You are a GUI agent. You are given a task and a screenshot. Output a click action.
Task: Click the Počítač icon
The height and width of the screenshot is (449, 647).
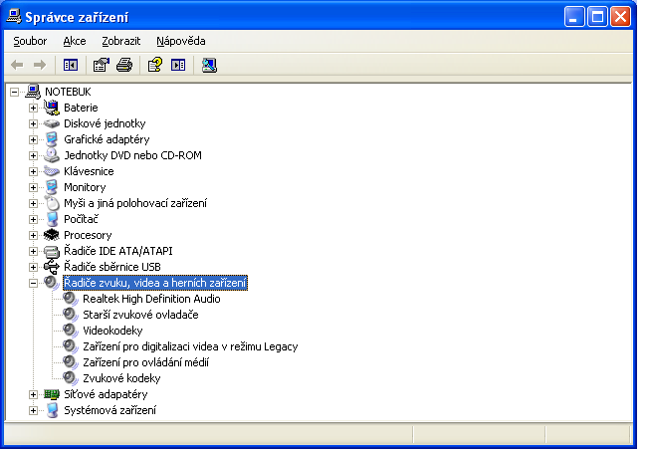(x=52, y=219)
